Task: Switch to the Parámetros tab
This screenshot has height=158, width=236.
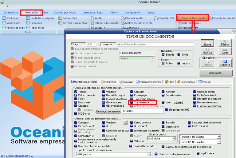Action: 109,82
